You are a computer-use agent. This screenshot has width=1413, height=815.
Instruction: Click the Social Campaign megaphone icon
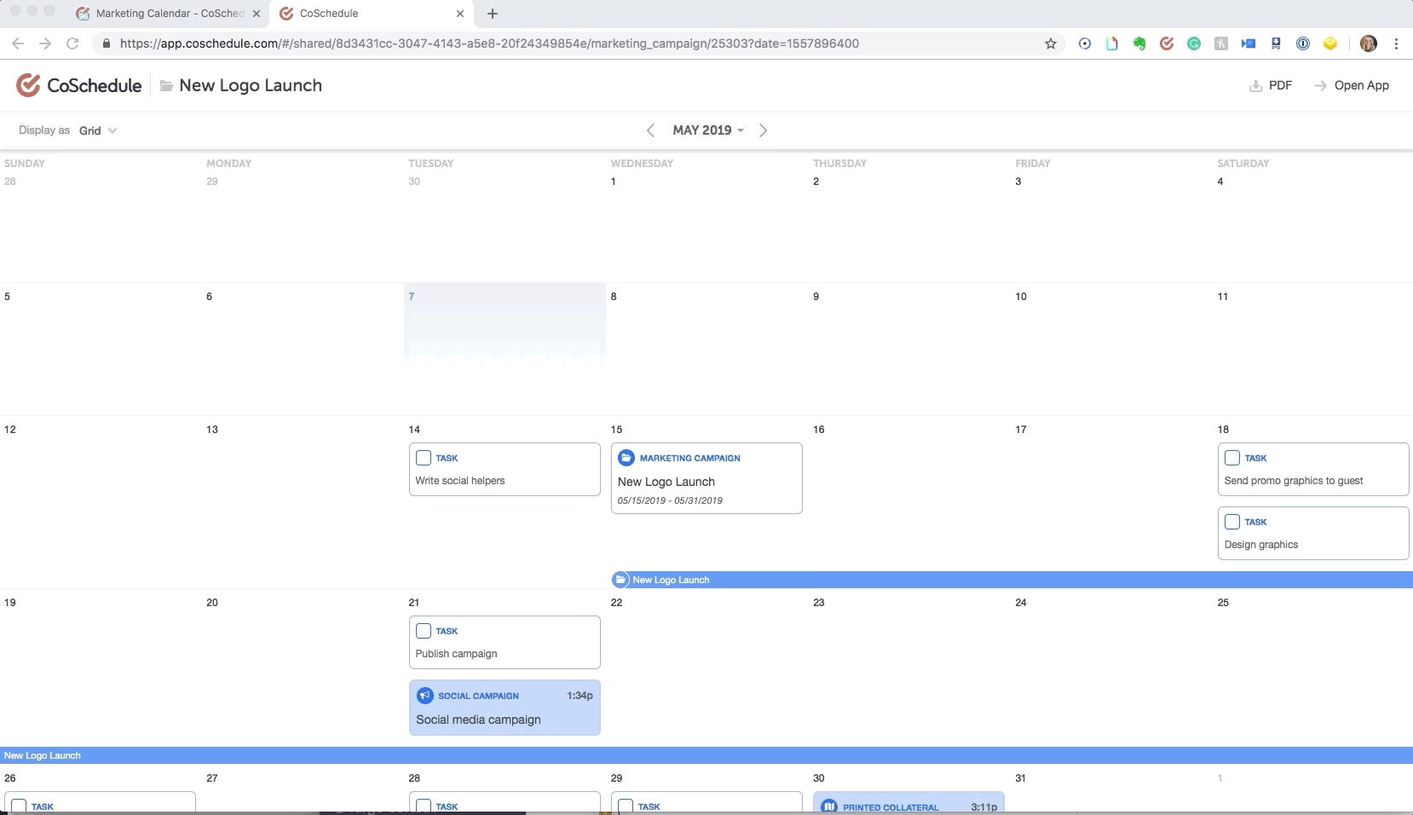424,696
